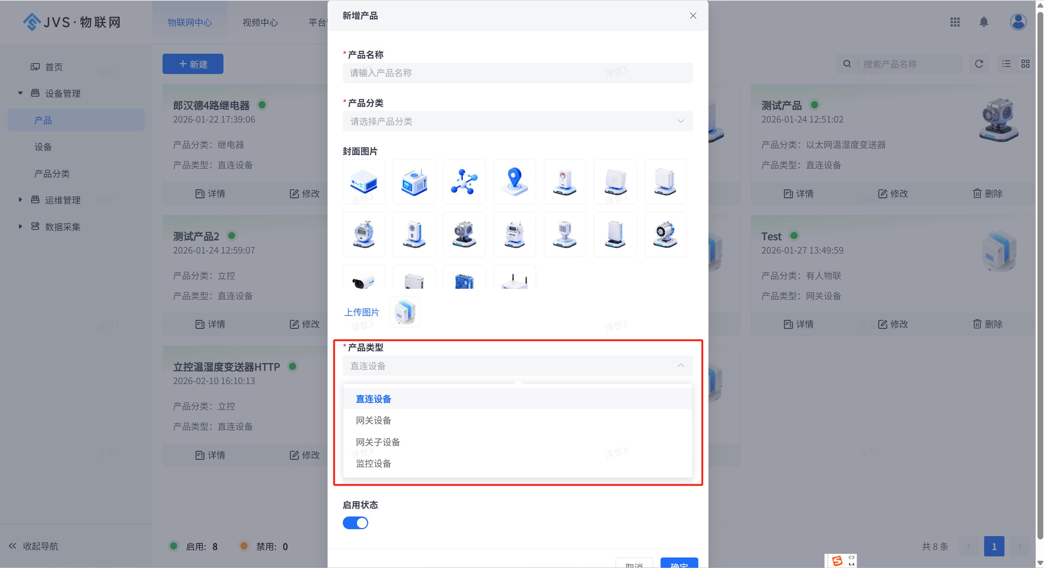Open the apps grid icon
The height and width of the screenshot is (568, 1044).
tap(955, 22)
